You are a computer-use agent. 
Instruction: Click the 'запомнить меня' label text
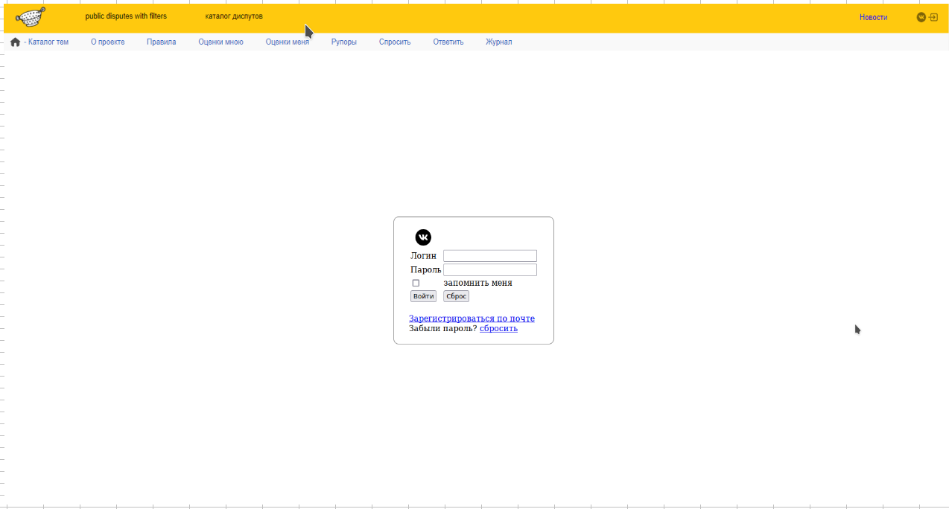(x=477, y=283)
